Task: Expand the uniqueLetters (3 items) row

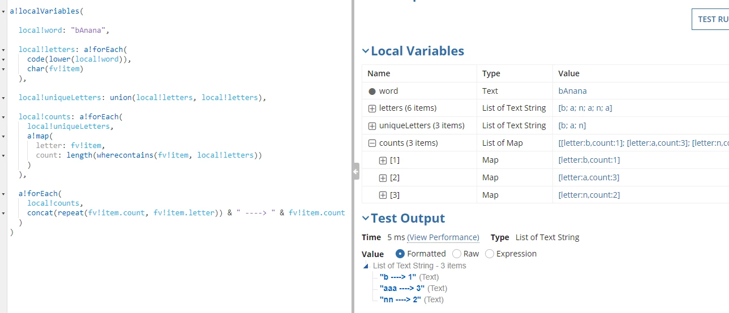Action: (372, 125)
